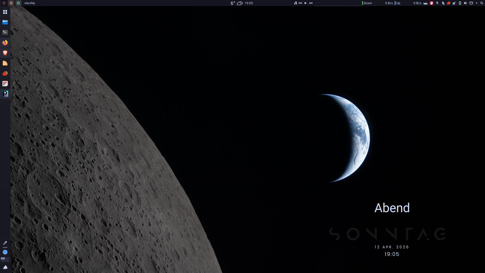Open the RSS feed reader

click(5, 63)
